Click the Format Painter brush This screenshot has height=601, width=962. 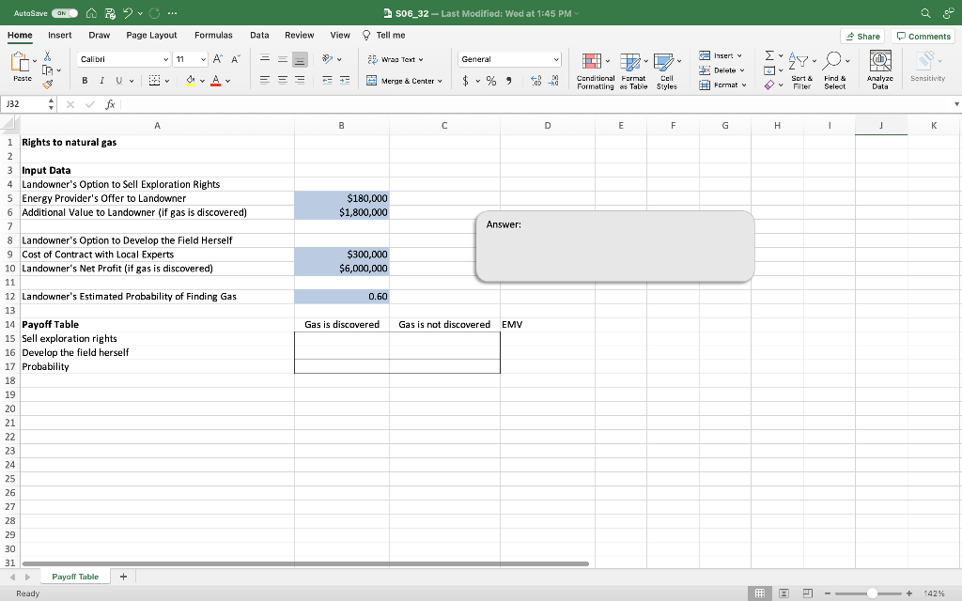coord(47,84)
